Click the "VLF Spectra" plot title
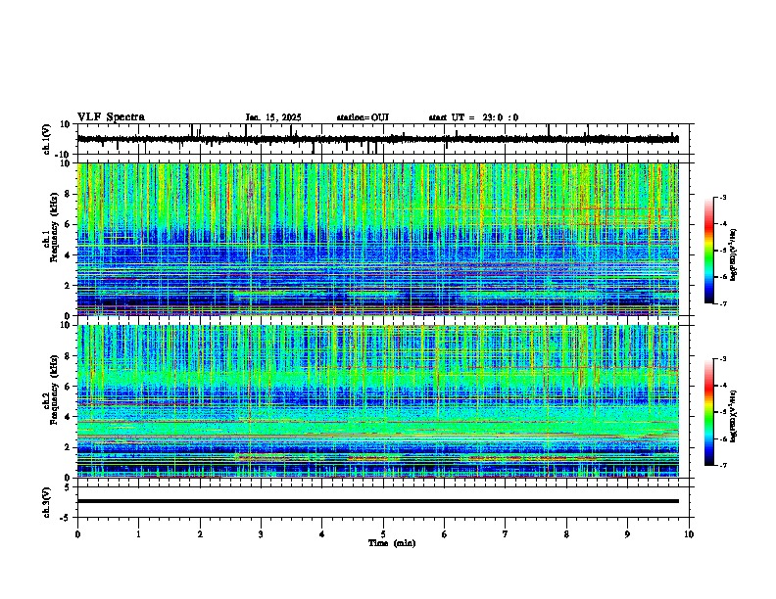 pyautogui.click(x=111, y=117)
